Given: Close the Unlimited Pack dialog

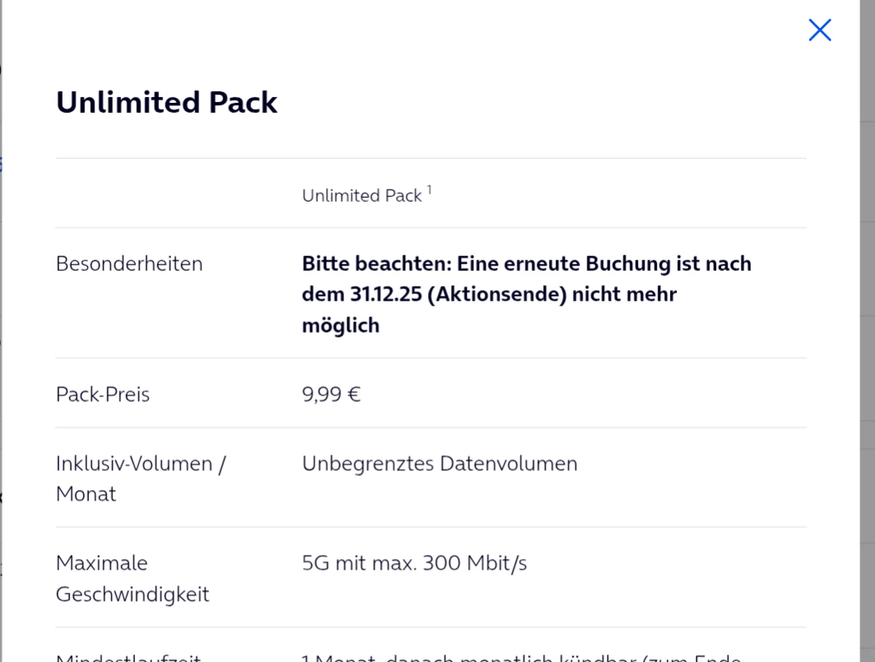Looking at the screenshot, I should pos(819,30).
